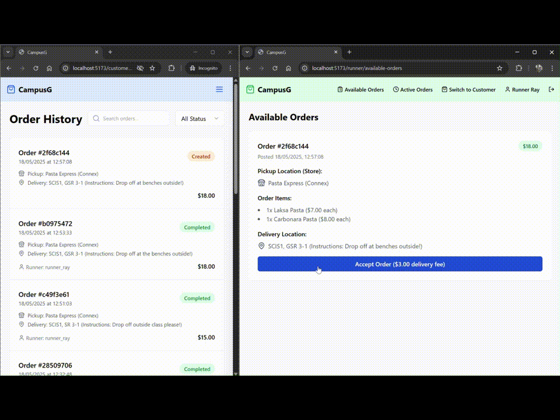Click the logout icon next to Runner Ray
Viewport: 560px width, 420px height.
click(551, 89)
